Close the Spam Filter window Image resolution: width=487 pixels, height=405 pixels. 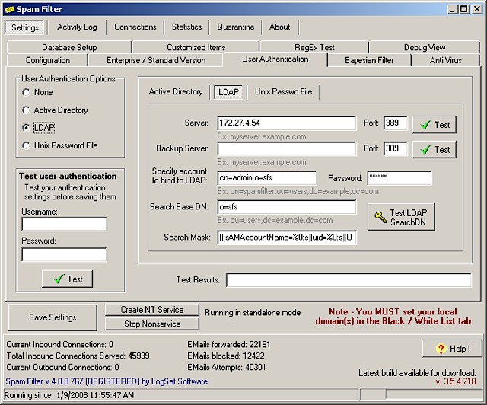point(477,9)
